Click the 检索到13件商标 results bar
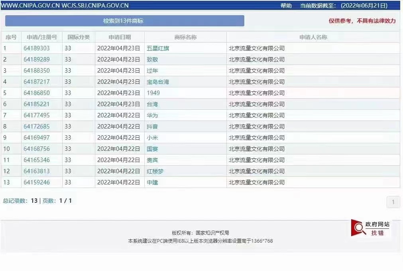 click(124, 21)
